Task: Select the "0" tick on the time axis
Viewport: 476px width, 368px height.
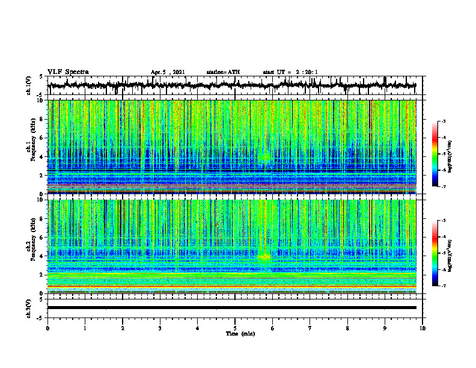Action: (x=47, y=328)
